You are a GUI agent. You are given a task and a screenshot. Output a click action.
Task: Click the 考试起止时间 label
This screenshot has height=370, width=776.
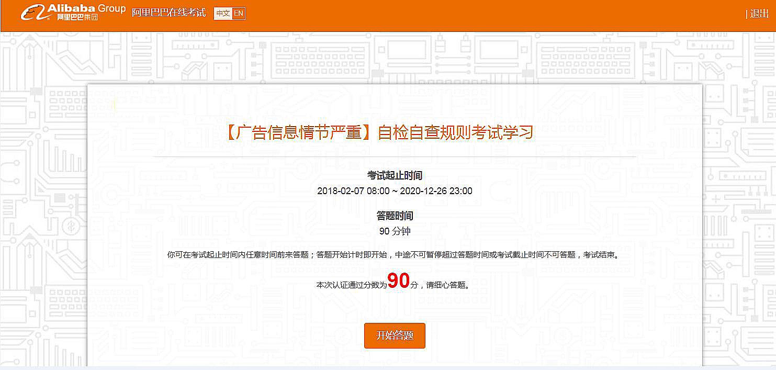click(395, 175)
